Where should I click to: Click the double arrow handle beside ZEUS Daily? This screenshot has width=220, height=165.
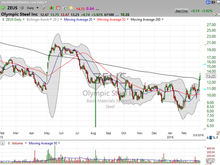click(3, 19)
